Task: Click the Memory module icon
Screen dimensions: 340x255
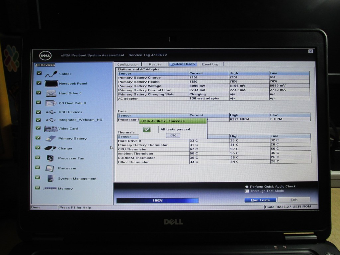Action: pyautogui.click(x=50, y=188)
